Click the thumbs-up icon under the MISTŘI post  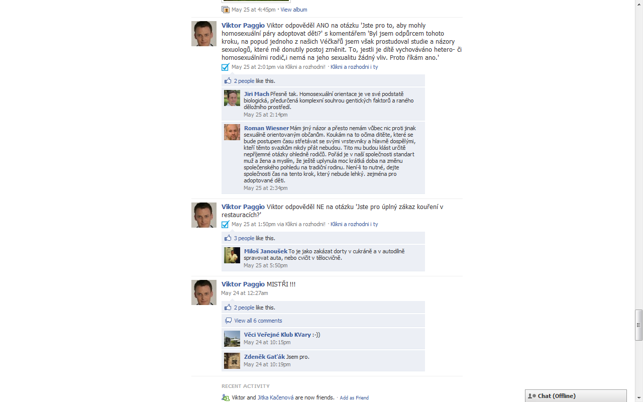click(228, 307)
